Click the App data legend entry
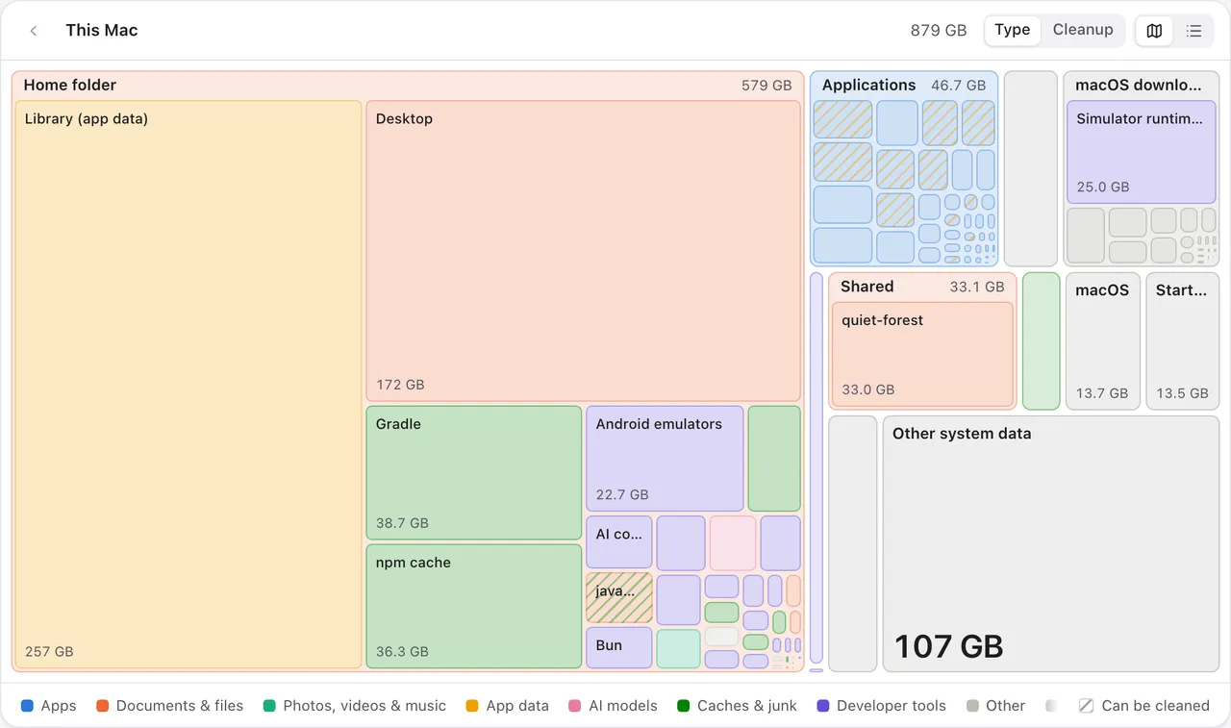Screen dimensions: 1231x728 click(507, 706)
